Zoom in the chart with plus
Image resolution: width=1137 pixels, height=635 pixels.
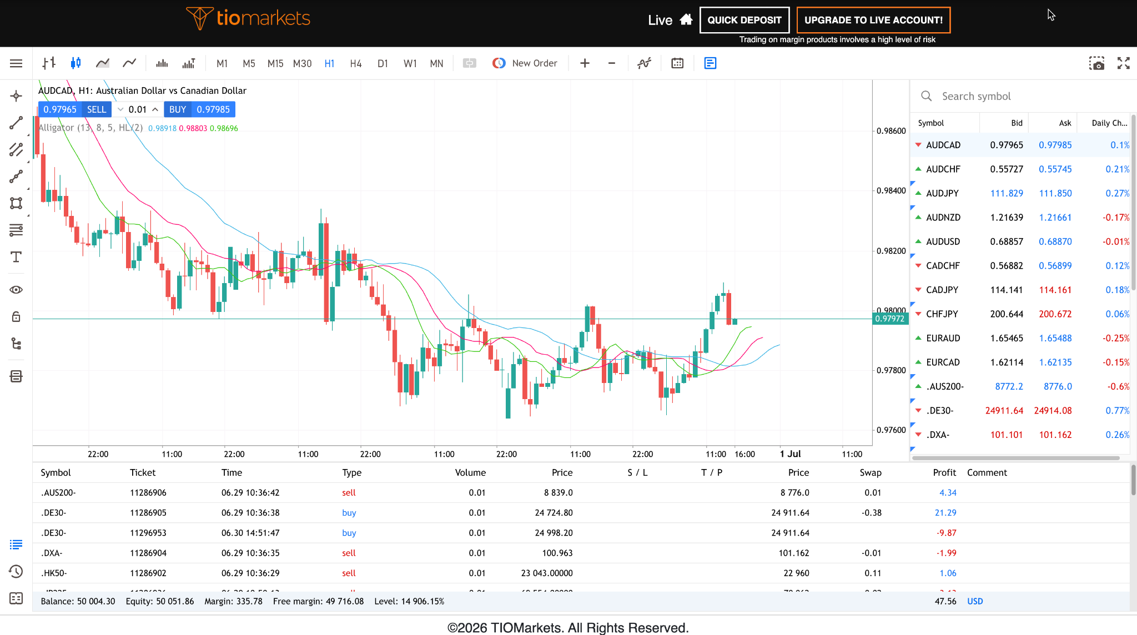tap(585, 63)
